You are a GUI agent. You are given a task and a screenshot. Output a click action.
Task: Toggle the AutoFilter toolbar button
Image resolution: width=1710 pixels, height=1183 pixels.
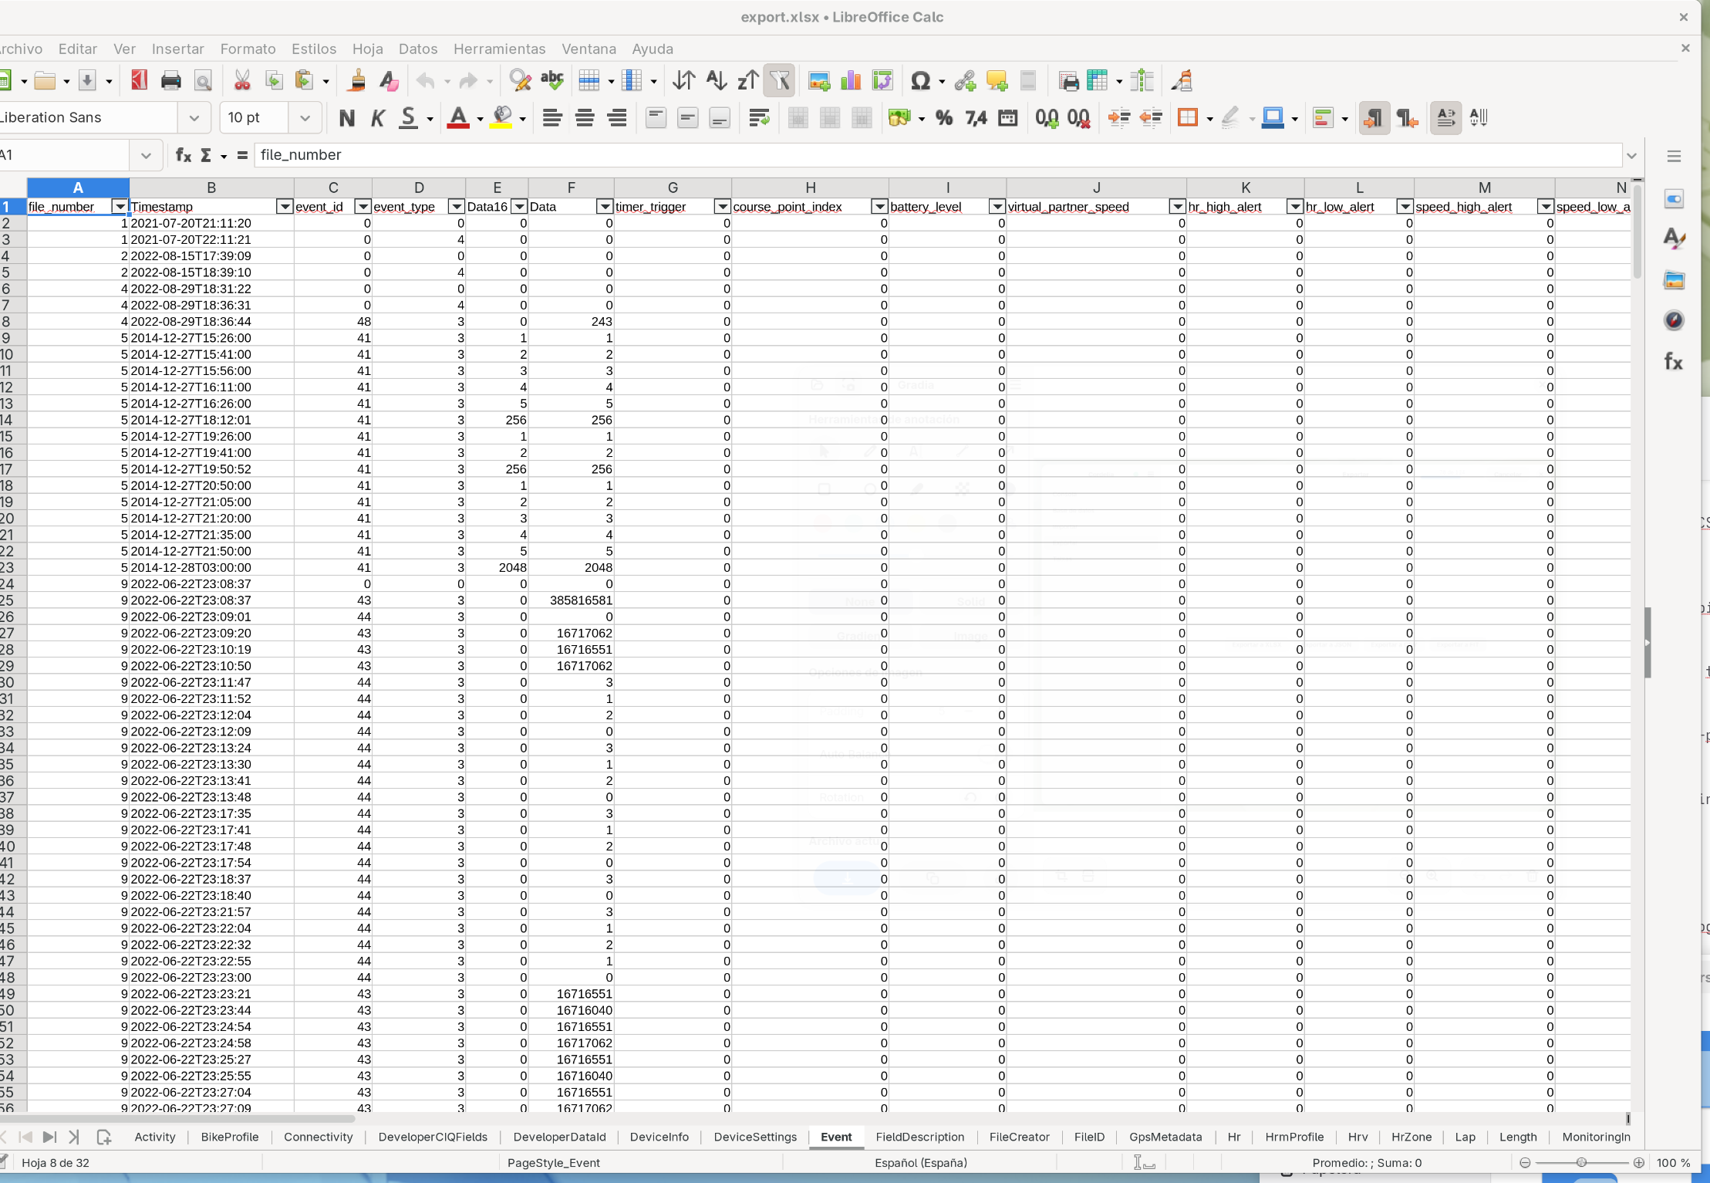[x=780, y=80]
